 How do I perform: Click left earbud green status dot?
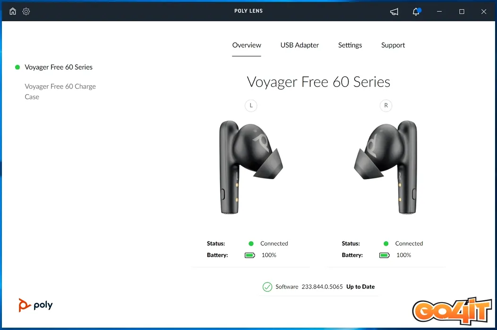tap(251, 244)
